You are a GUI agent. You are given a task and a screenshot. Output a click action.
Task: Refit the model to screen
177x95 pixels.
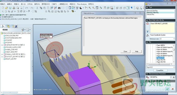point(97,8)
